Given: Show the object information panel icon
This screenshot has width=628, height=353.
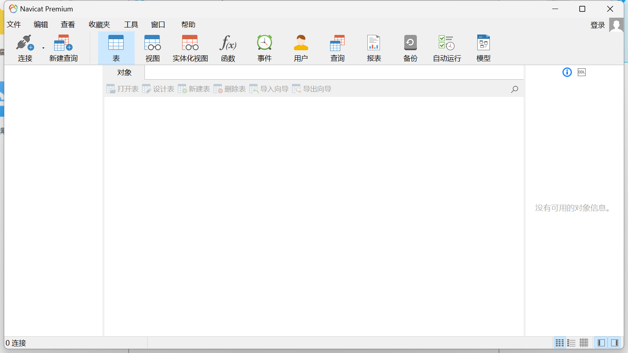Looking at the screenshot, I should coord(567,72).
